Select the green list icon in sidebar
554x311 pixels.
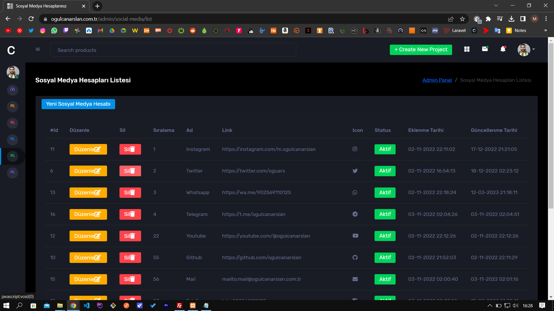point(13,156)
